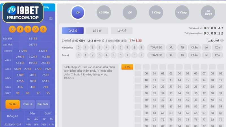This screenshot has height=127, width=226.
Task: Switch to the Lô 4 số tab
Action: [121, 30]
